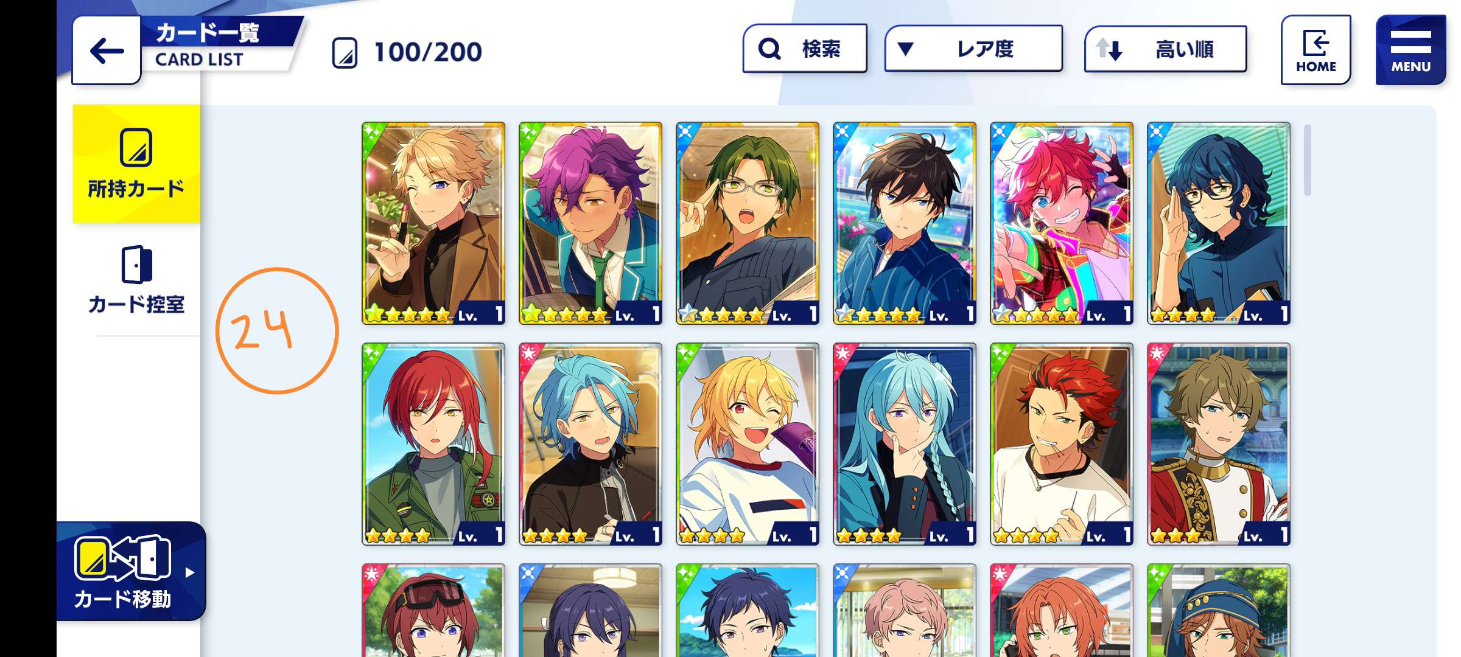The image size is (1461, 657).
Task: Toggle the 高い順 sort order button
Action: pyautogui.click(x=1165, y=49)
